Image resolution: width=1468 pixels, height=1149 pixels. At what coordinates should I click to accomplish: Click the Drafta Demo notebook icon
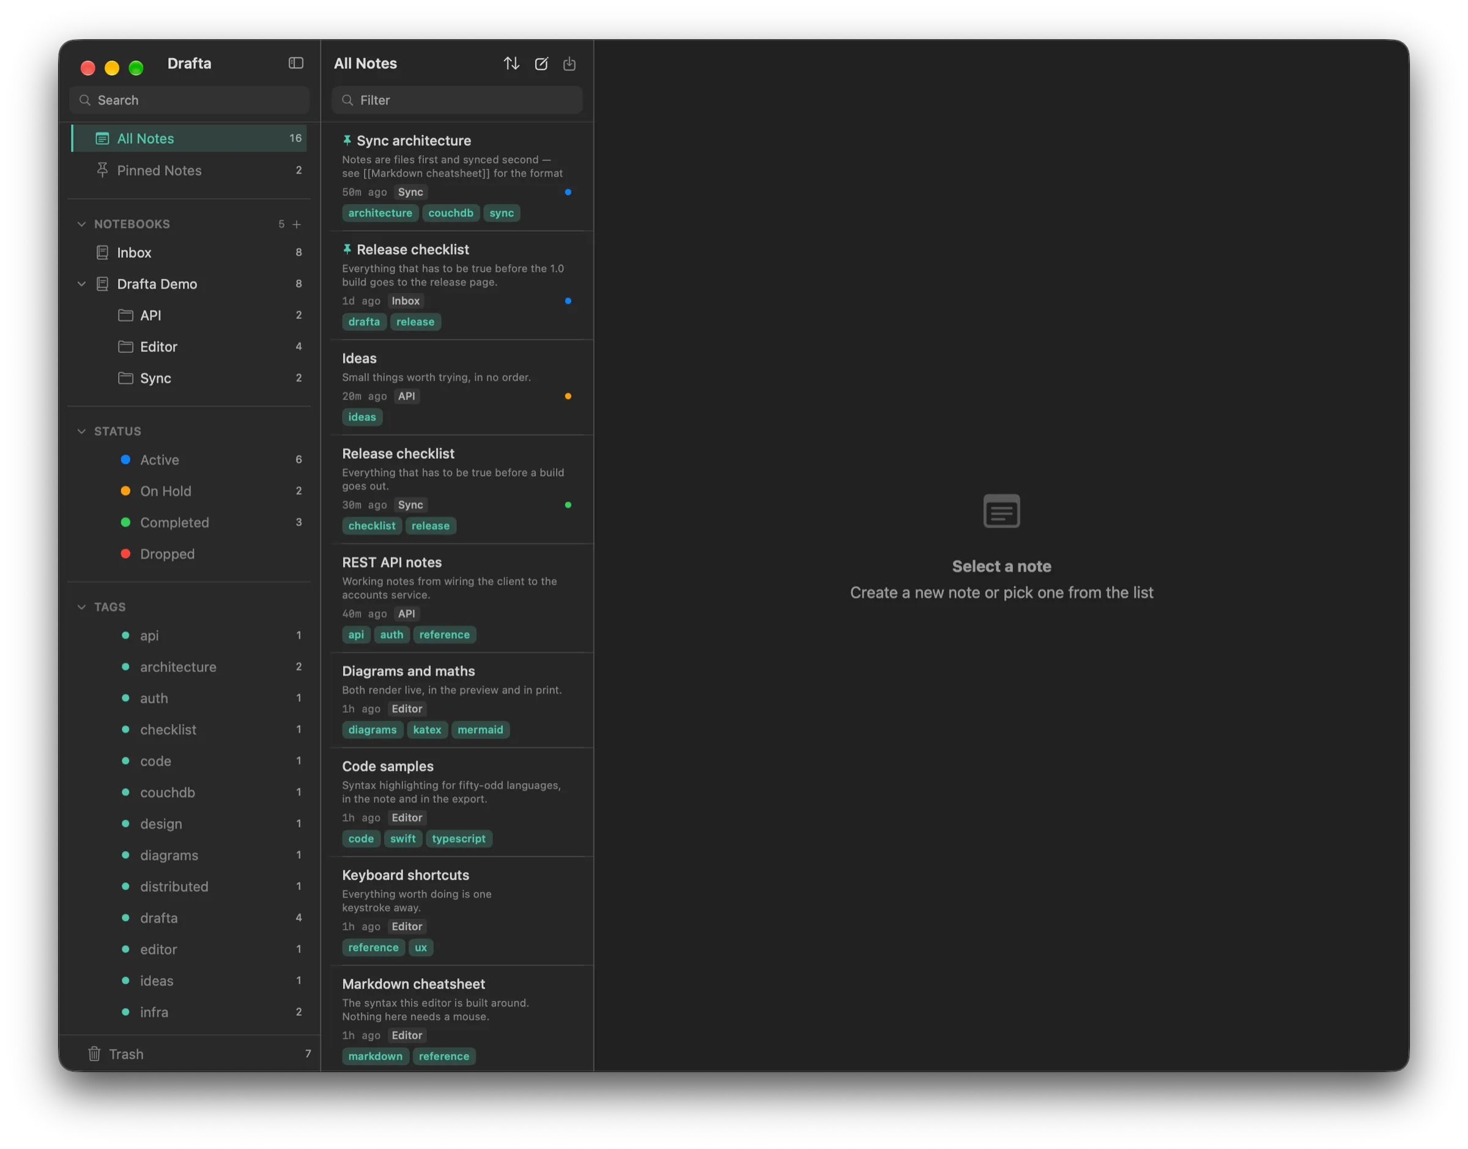pos(102,284)
